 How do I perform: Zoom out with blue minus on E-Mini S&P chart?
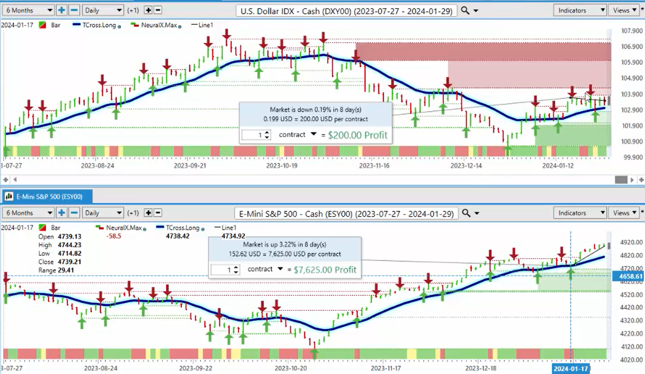click(74, 213)
